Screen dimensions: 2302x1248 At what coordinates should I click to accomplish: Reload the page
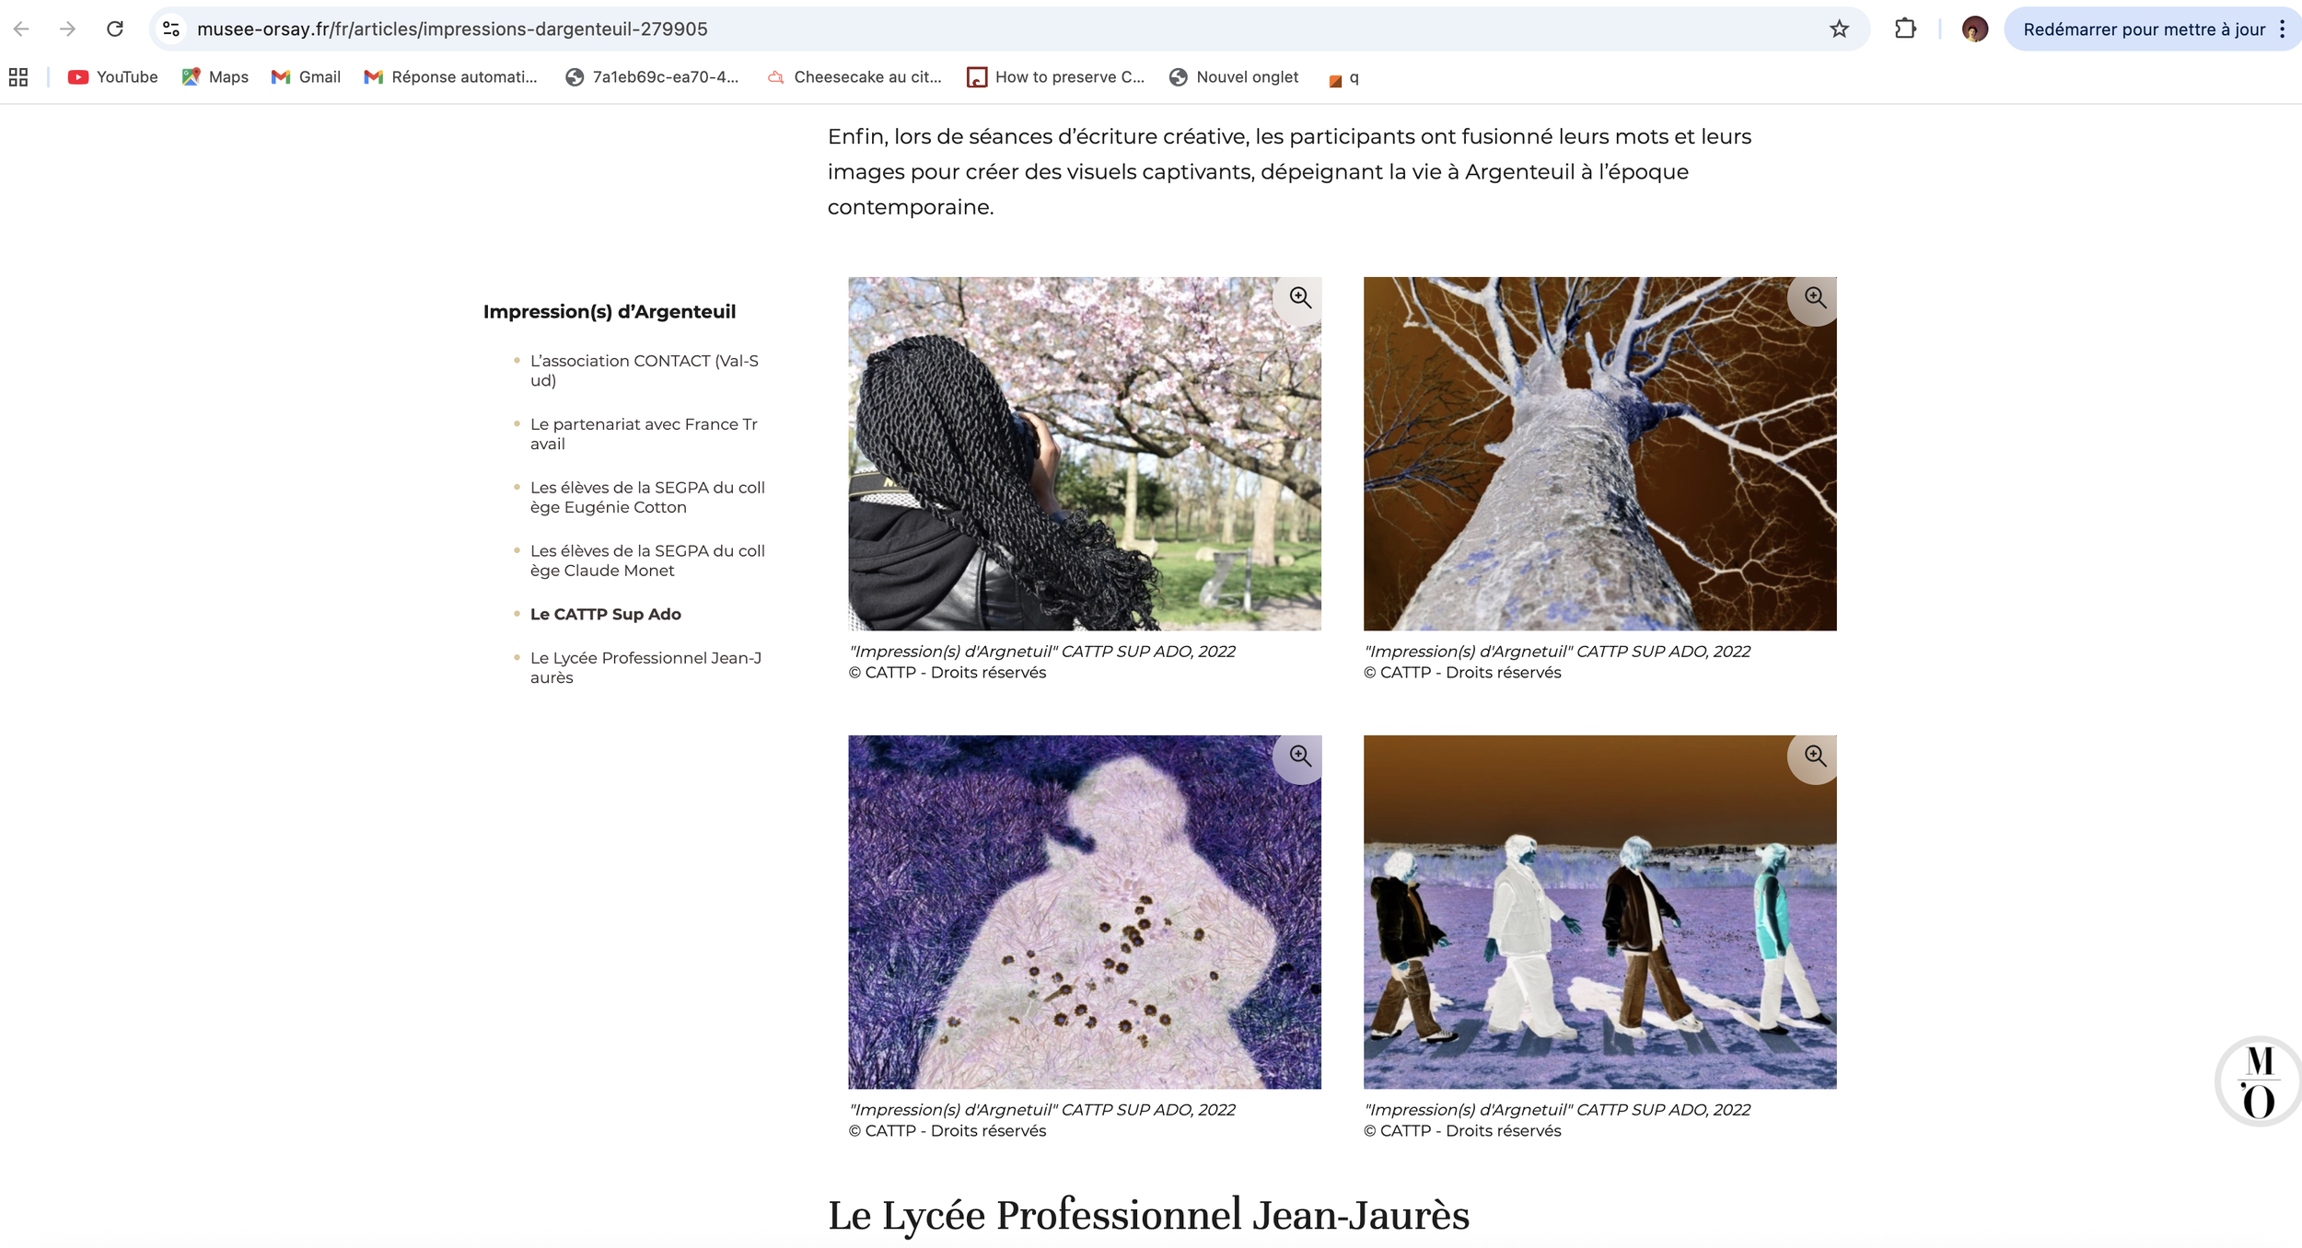pyautogui.click(x=115, y=29)
